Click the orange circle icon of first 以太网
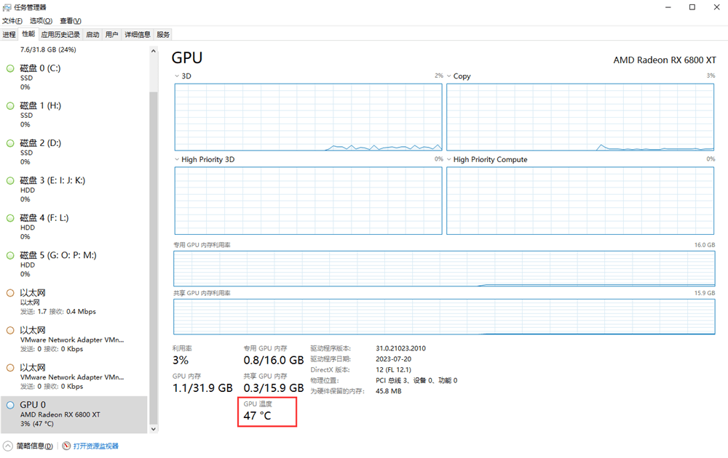 (x=10, y=293)
